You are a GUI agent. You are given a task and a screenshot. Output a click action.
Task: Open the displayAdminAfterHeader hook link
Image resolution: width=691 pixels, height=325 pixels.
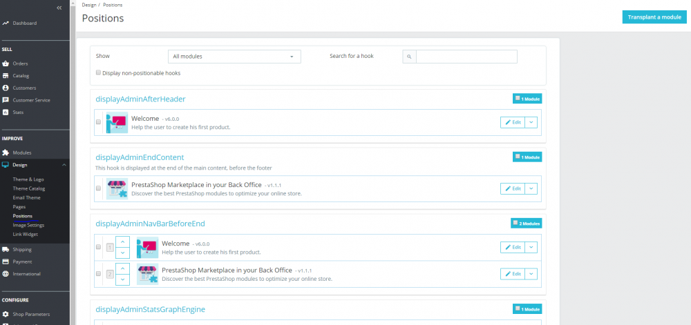[140, 99]
